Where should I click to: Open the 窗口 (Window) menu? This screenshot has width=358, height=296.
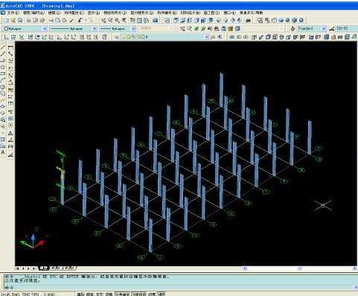point(230,13)
